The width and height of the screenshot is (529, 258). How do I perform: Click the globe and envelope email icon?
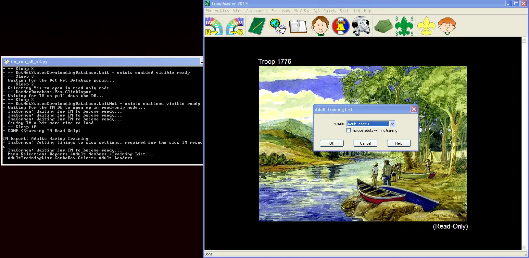pos(278,26)
